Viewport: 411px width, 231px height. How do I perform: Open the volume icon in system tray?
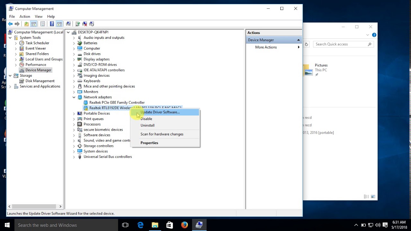point(378,225)
